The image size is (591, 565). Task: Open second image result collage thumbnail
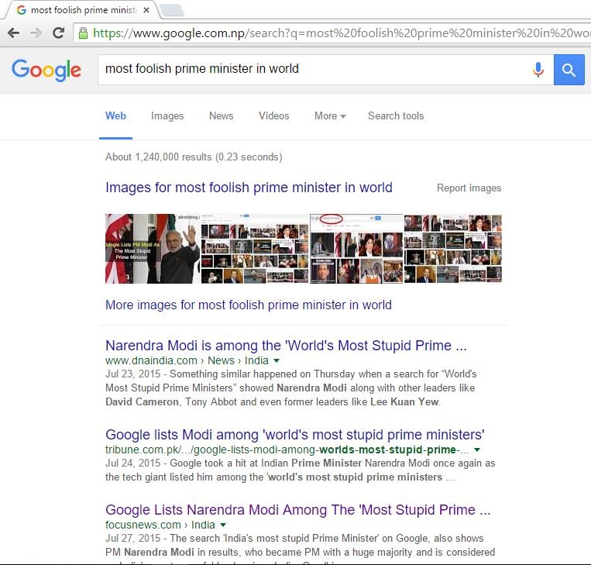click(x=255, y=249)
